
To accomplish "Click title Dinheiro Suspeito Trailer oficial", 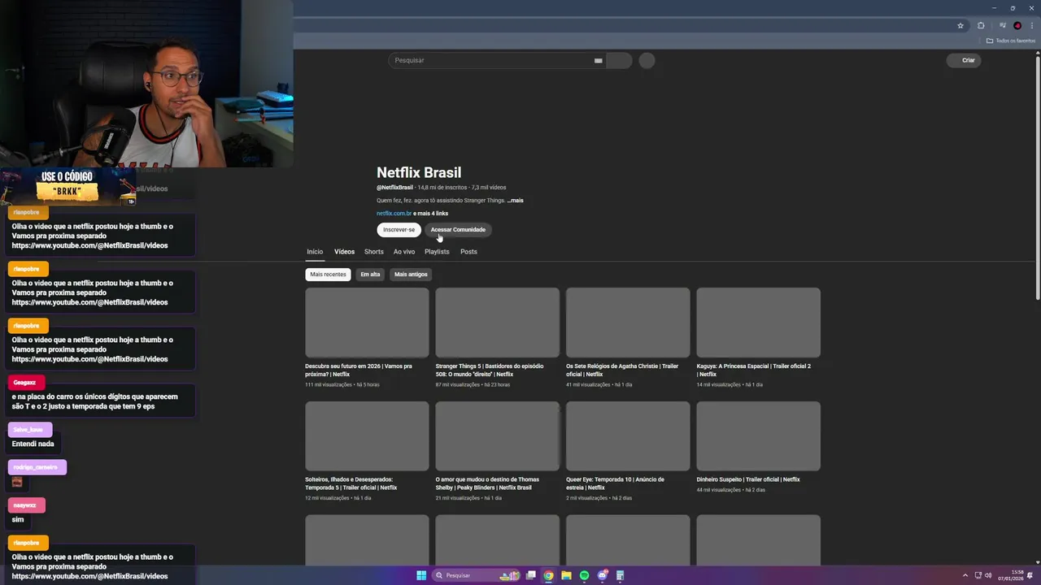I will pos(748,479).
